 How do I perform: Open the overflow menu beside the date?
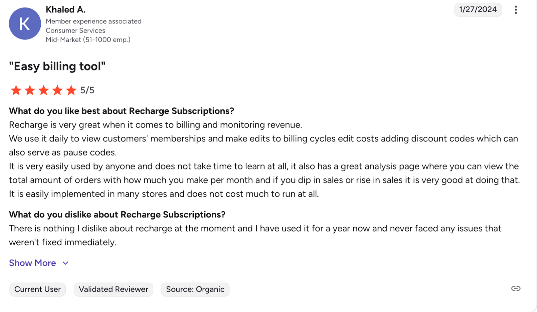(516, 10)
